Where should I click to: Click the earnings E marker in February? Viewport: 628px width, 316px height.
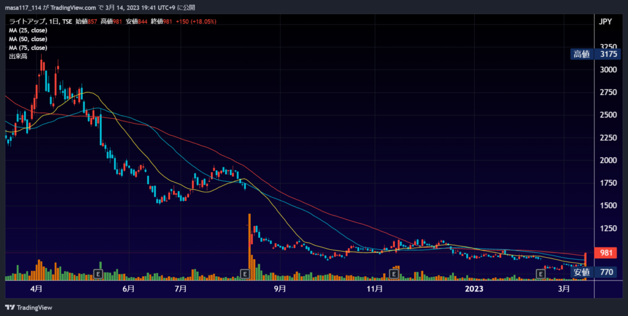[x=541, y=274]
